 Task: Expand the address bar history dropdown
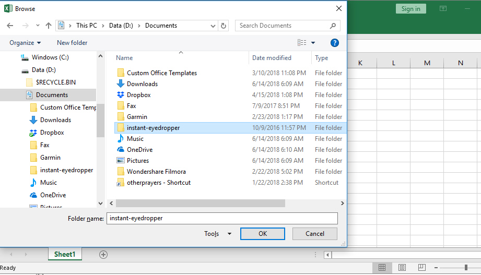tap(213, 26)
